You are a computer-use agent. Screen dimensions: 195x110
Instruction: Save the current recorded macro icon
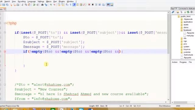[103, 5]
